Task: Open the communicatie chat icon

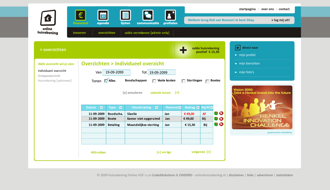Action: (148, 15)
